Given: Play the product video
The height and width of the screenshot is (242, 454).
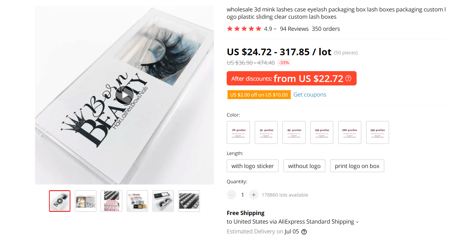Looking at the screenshot, I should click(124, 95).
